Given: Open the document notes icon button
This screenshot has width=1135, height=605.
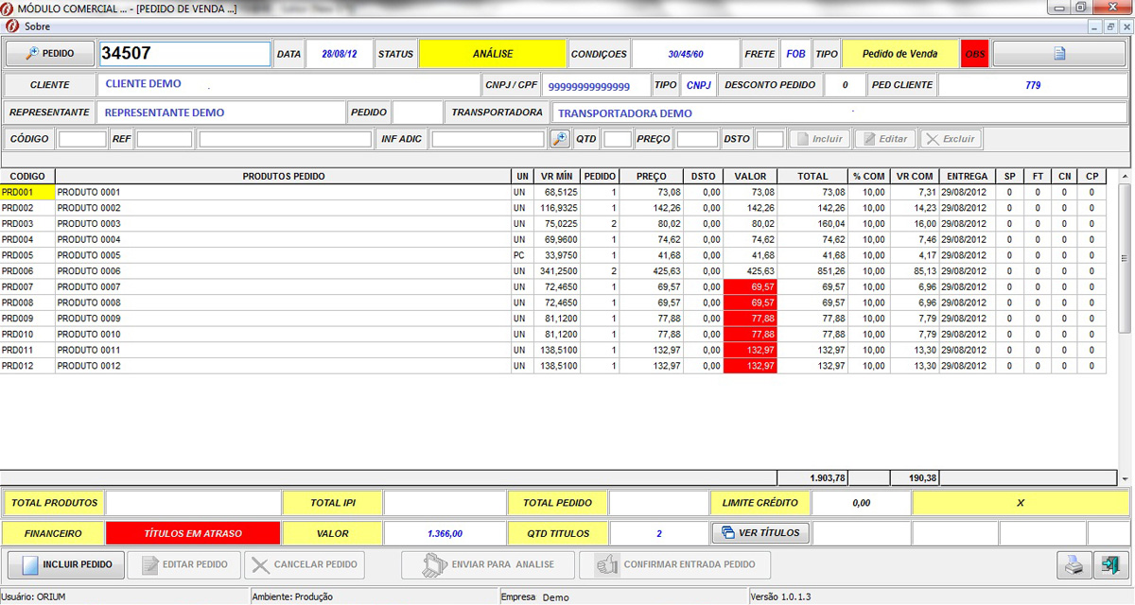Looking at the screenshot, I should point(1059,54).
